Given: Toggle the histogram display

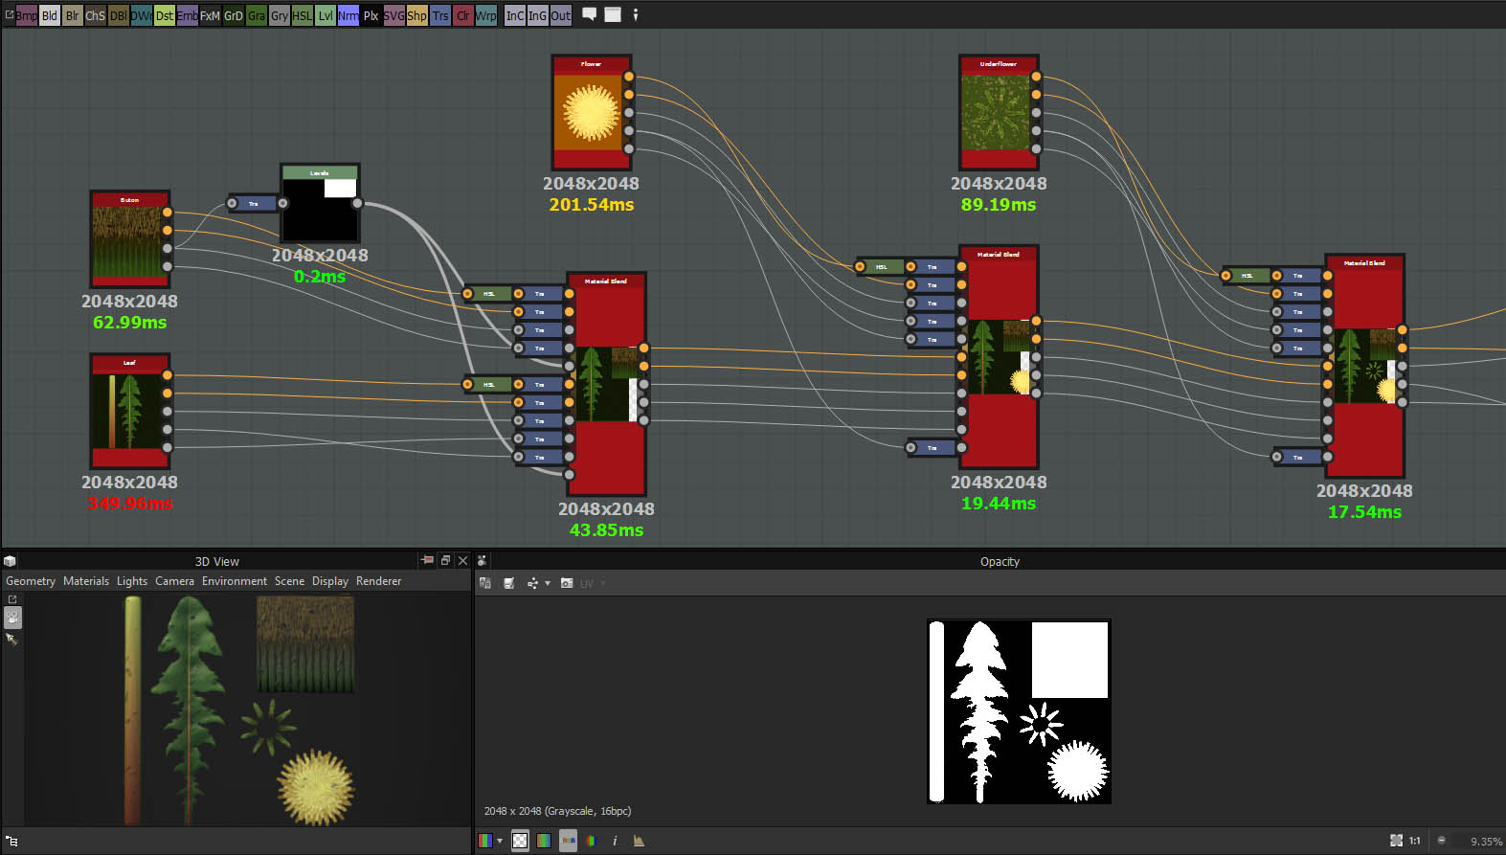Looking at the screenshot, I should point(639,841).
